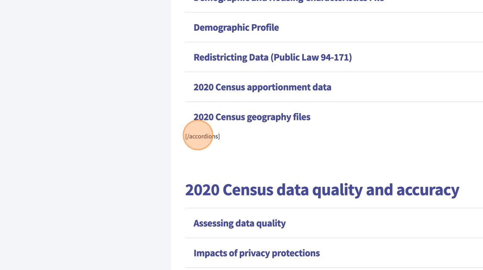Expand the Demographic Profile accordion
This screenshot has width=483, height=270.
pyautogui.click(x=236, y=28)
